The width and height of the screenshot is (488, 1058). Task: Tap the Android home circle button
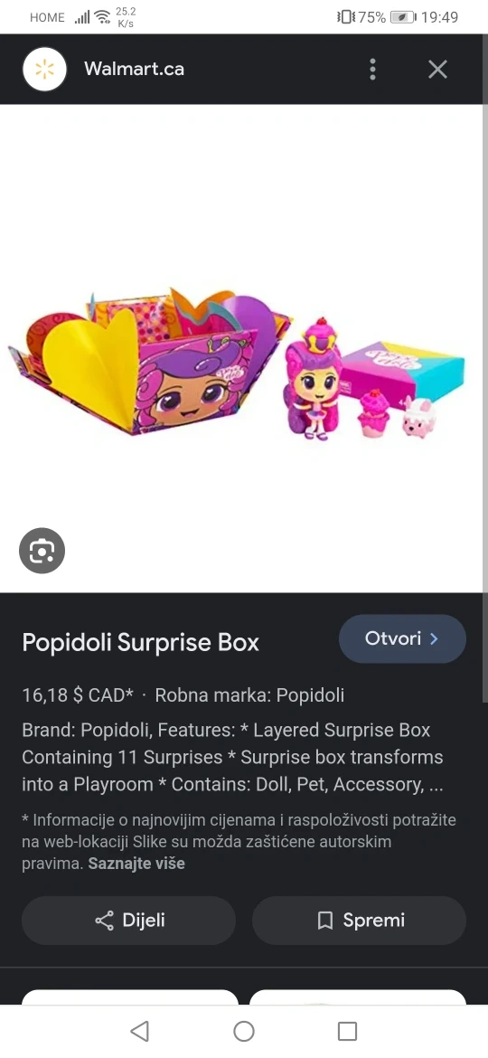click(244, 1030)
